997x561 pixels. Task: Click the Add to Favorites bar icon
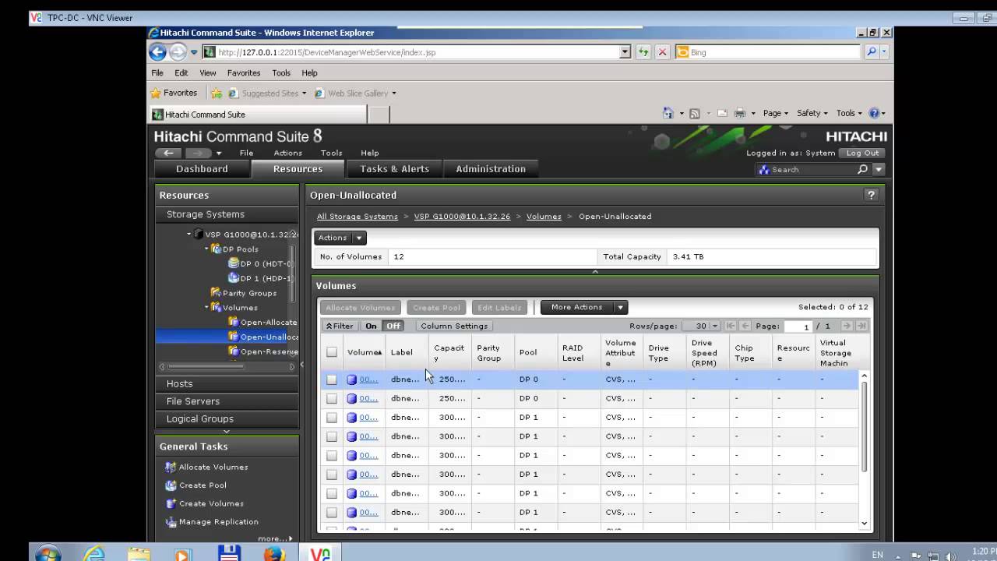[217, 93]
